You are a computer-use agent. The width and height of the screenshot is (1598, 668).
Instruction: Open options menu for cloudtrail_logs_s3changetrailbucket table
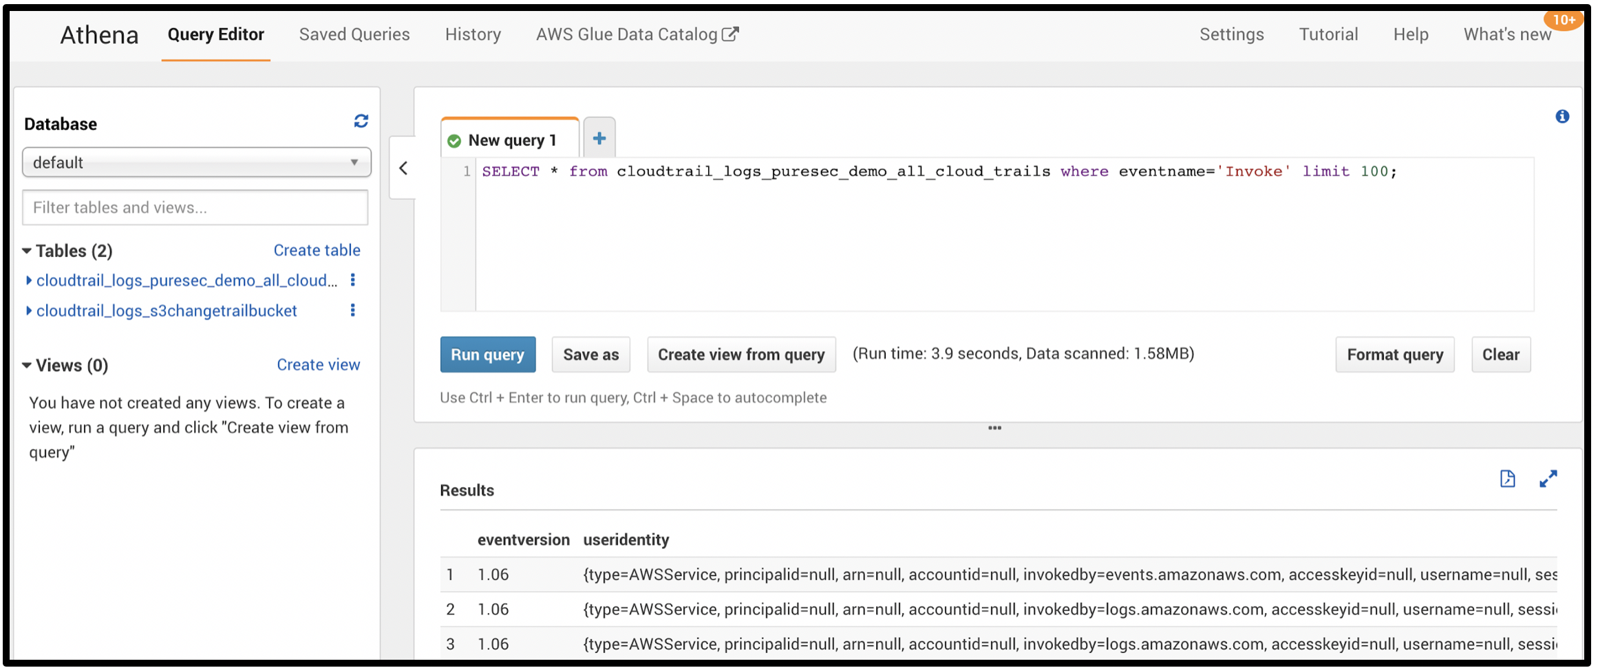(353, 310)
